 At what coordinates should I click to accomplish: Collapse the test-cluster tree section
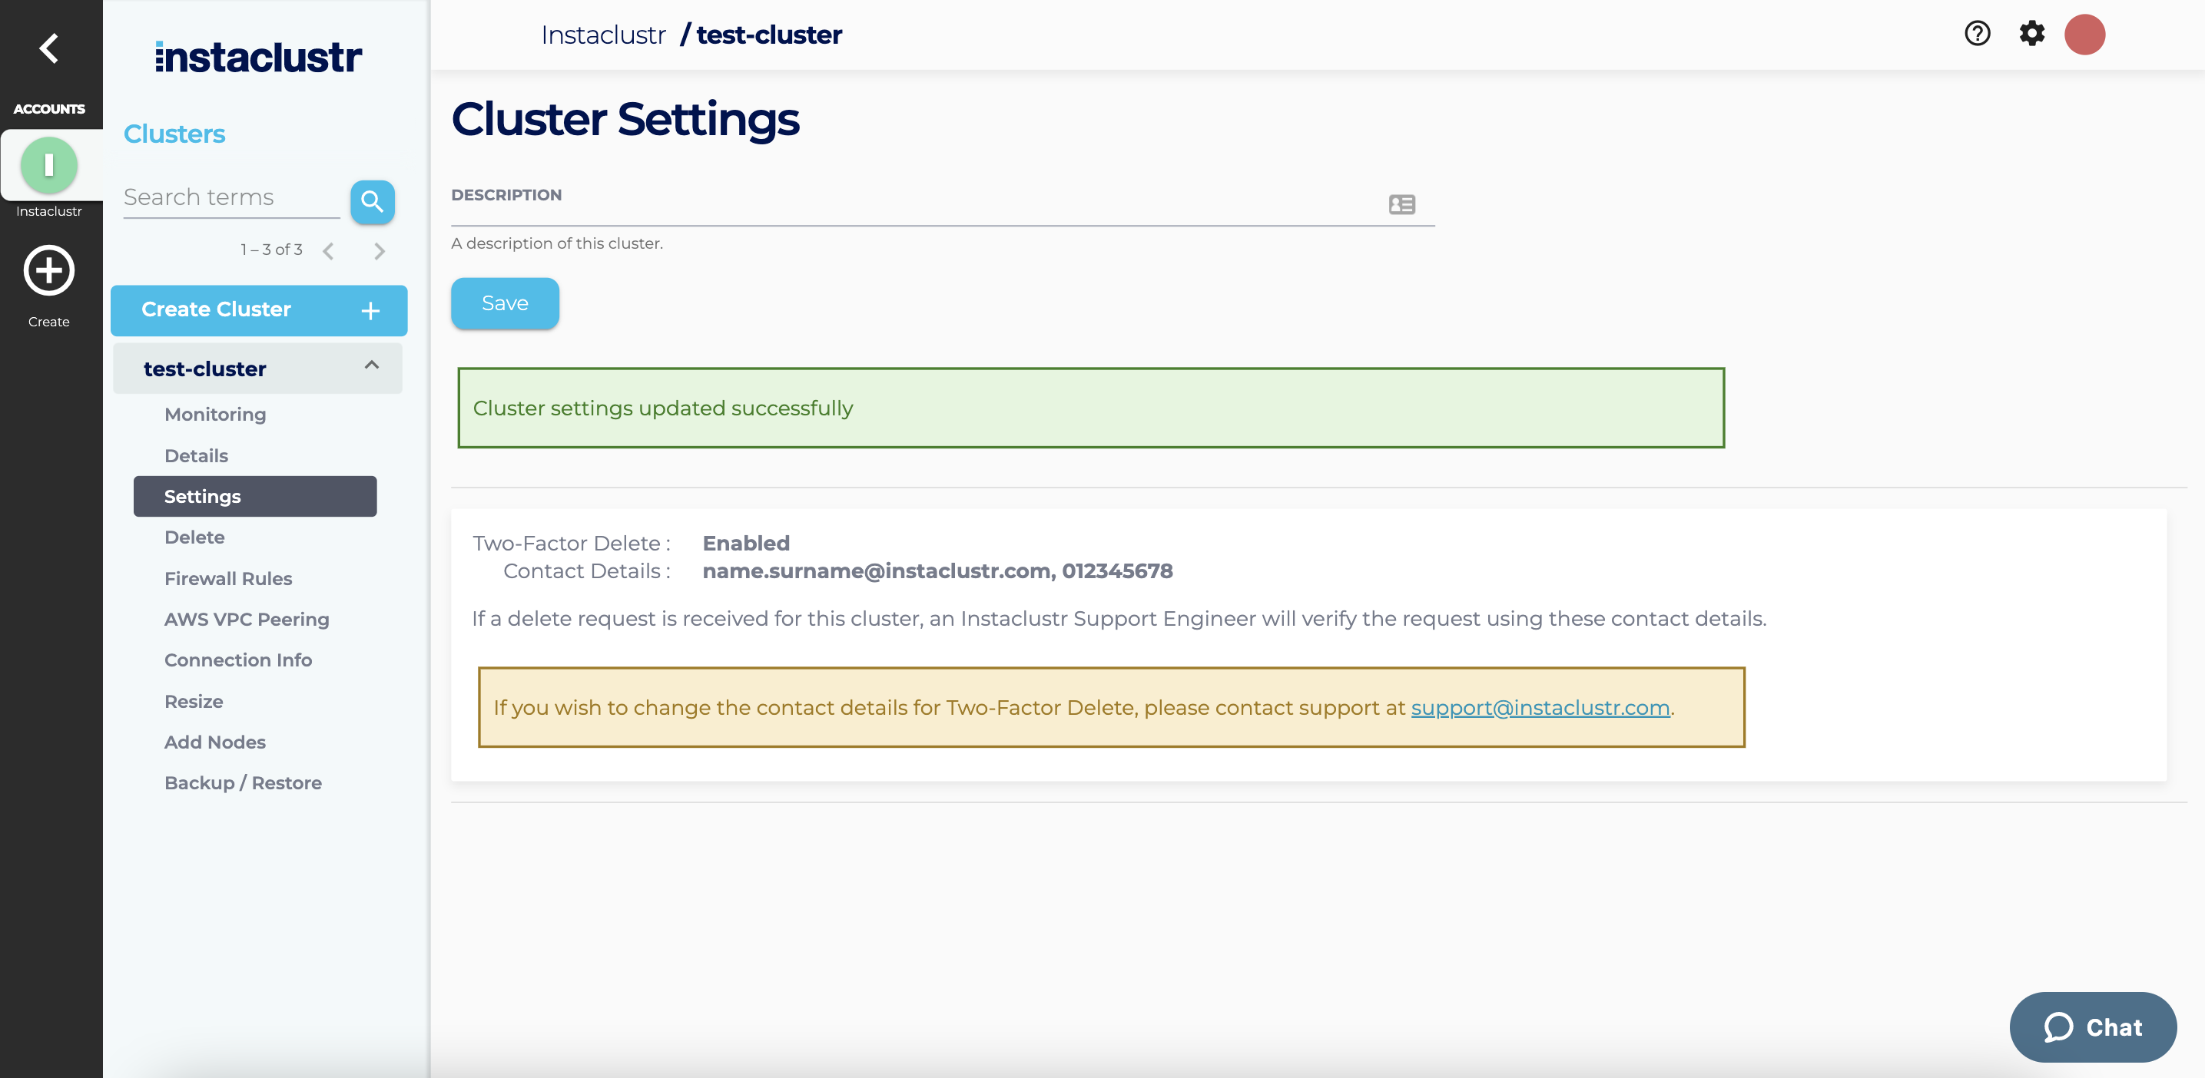click(372, 366)
